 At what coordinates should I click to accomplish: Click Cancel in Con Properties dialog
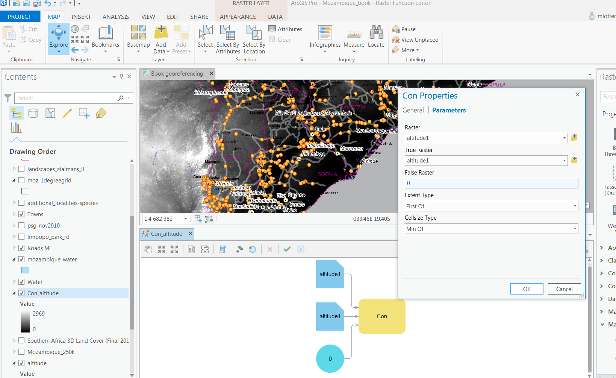pyautogui.click(x=564, y=289)
